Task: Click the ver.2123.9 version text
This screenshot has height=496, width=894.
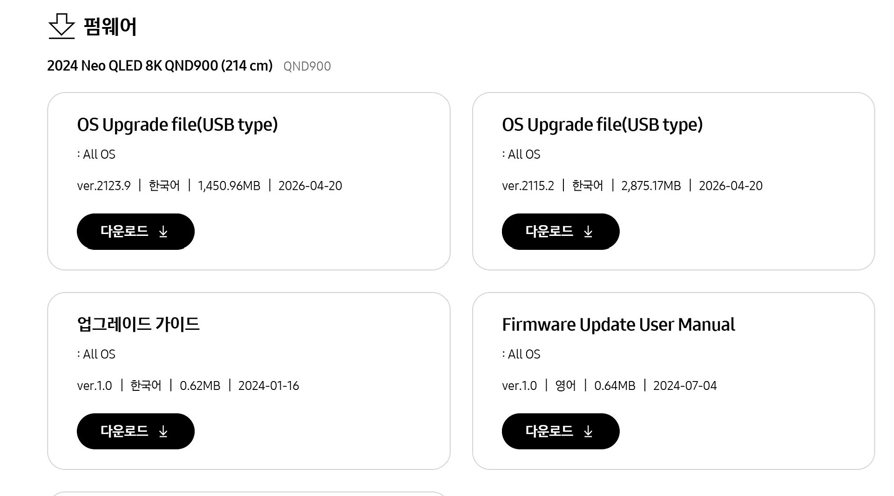Action: (x=104, y=186)
